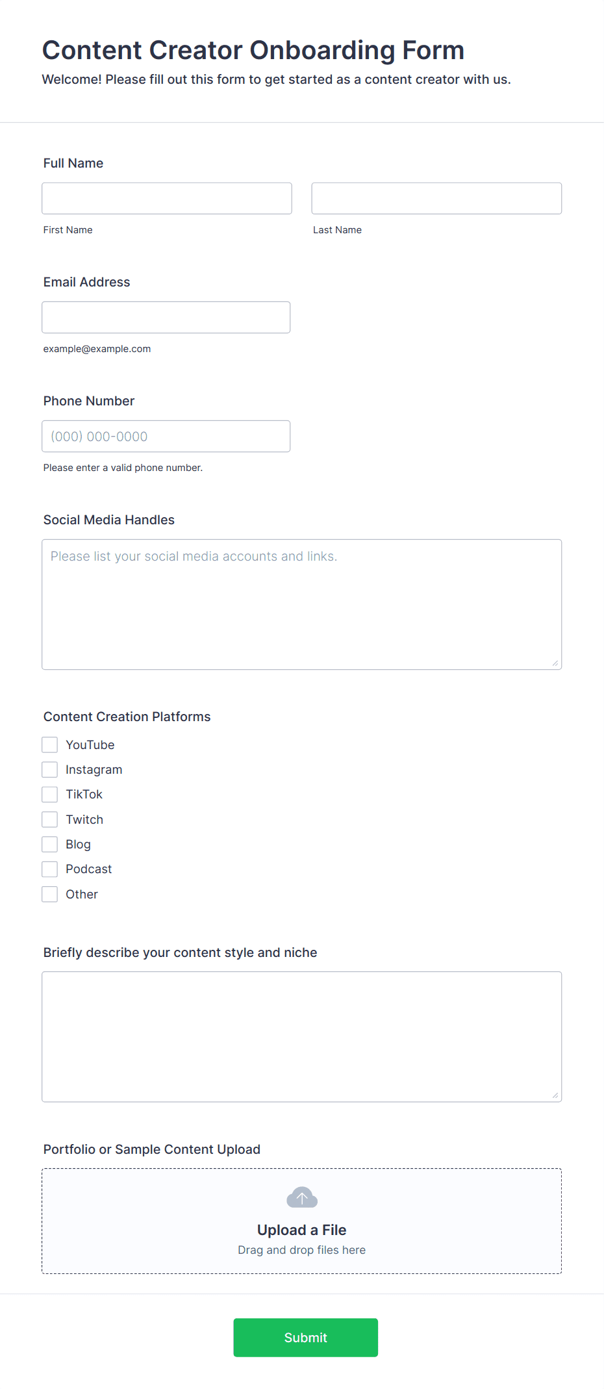Viewport: 604px width, 1389px height.
Task: Check the Other platform checkbox
Action: click(x=50, y=894)
